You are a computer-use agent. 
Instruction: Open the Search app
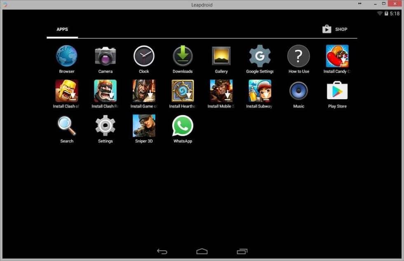(x=66, y=126)
